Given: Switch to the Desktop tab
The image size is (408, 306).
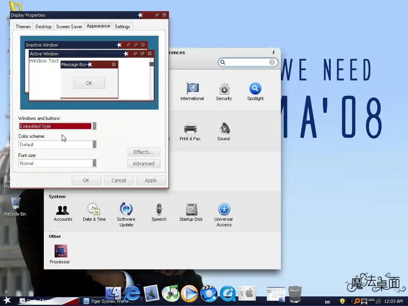Looking at the screenshot, I should pos(43,27).
